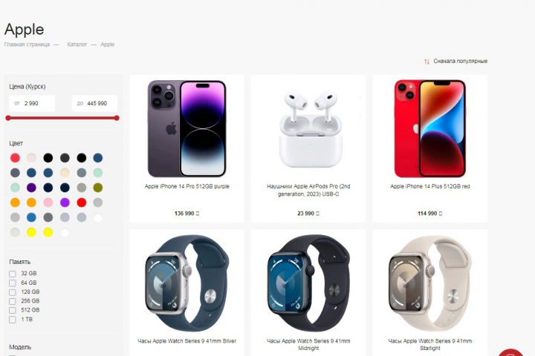The height and width of the screenshot is (356, 535).
Task: Open the Каталог breadcrumb link
Action: 77,44
